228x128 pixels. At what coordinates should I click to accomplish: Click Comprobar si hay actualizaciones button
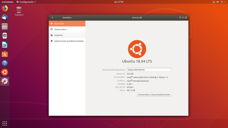click(154, 95)
